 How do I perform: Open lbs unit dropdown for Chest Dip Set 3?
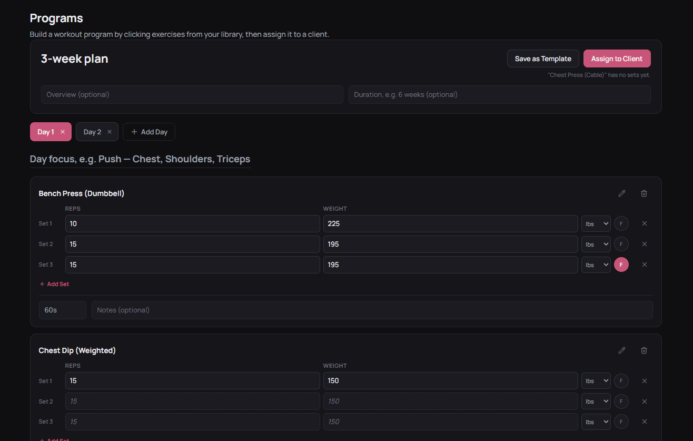click(x=596, y=422)
